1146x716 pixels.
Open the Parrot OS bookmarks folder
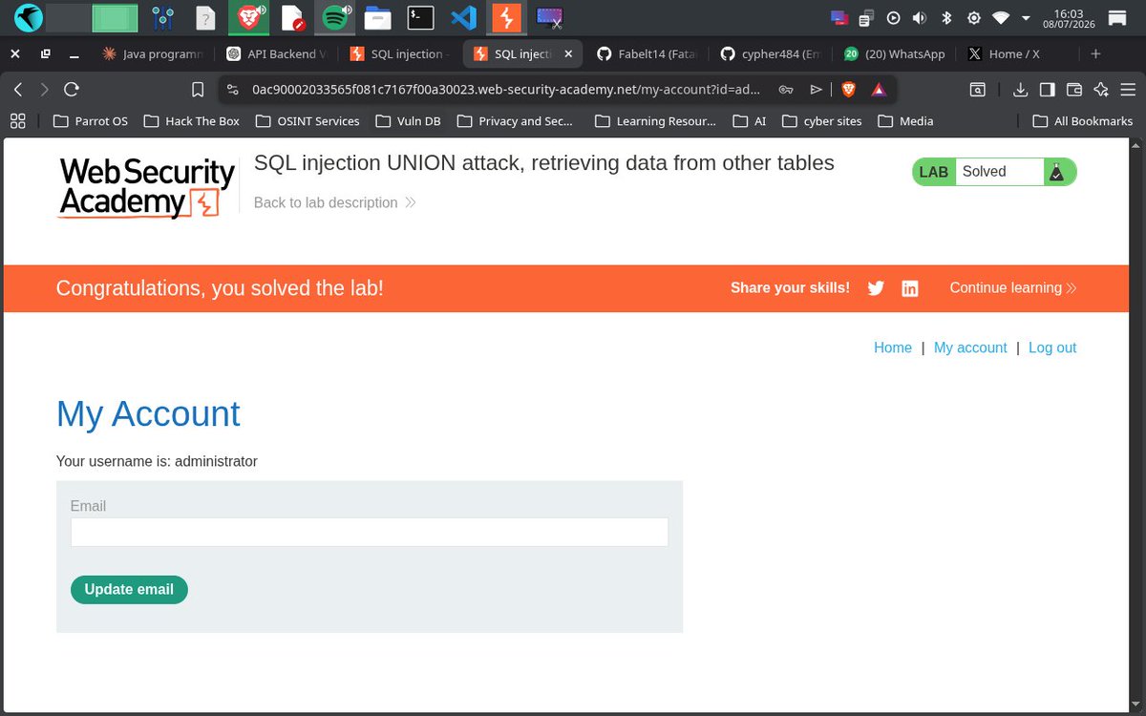click(90, 121)
